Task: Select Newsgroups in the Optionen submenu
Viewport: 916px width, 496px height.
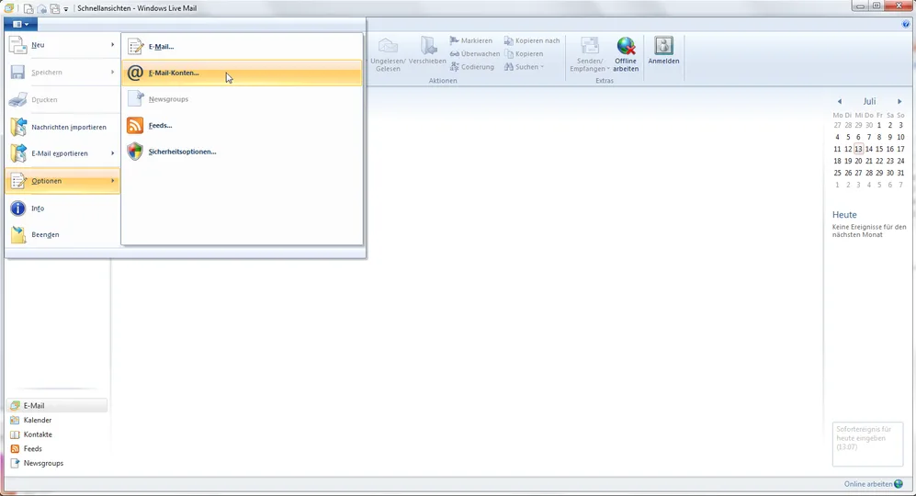Action: [x=242, y=99]
